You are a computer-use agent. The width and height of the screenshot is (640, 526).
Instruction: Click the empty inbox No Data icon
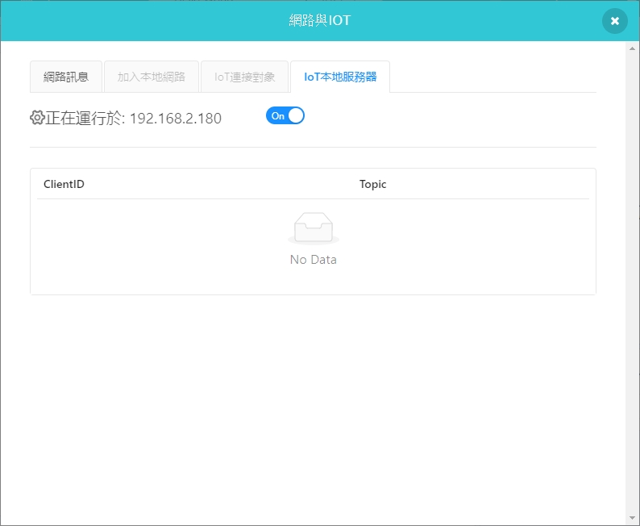click(x=314, y=229)
